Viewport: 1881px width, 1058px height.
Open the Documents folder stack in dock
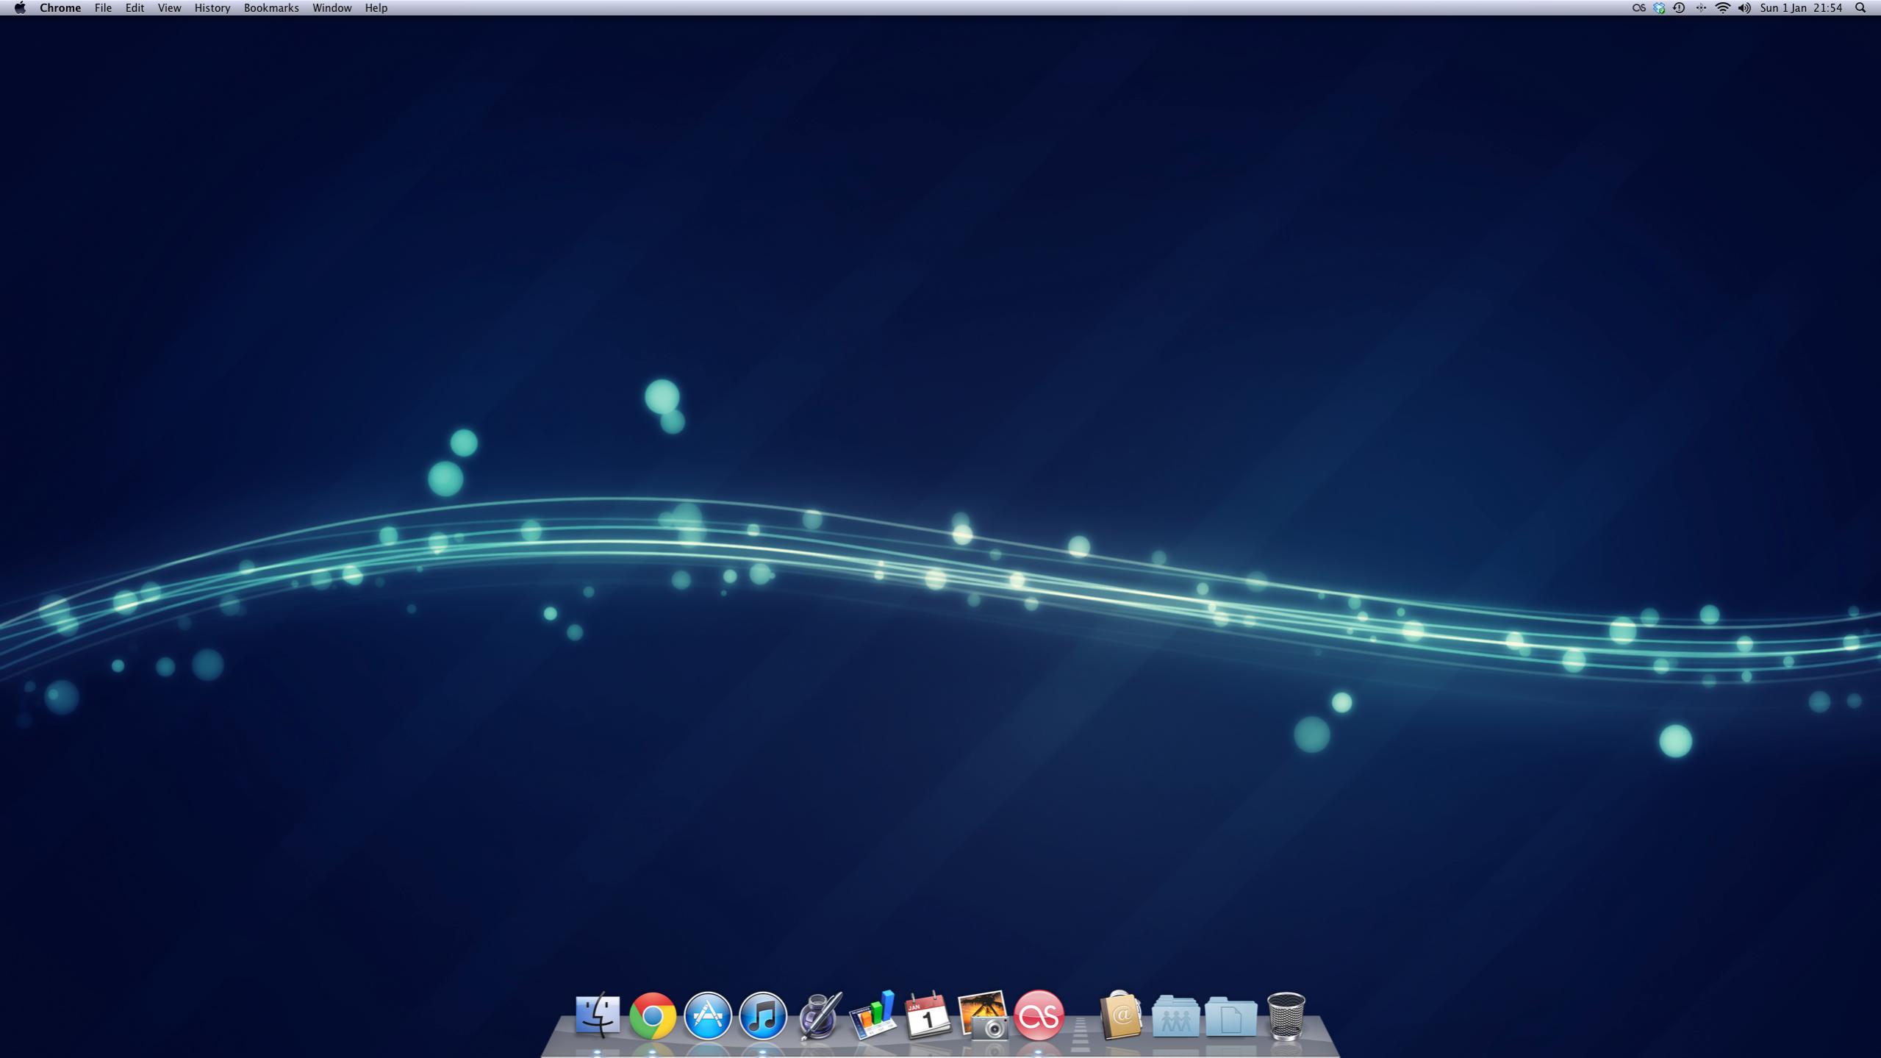tap(1230, 1016)
